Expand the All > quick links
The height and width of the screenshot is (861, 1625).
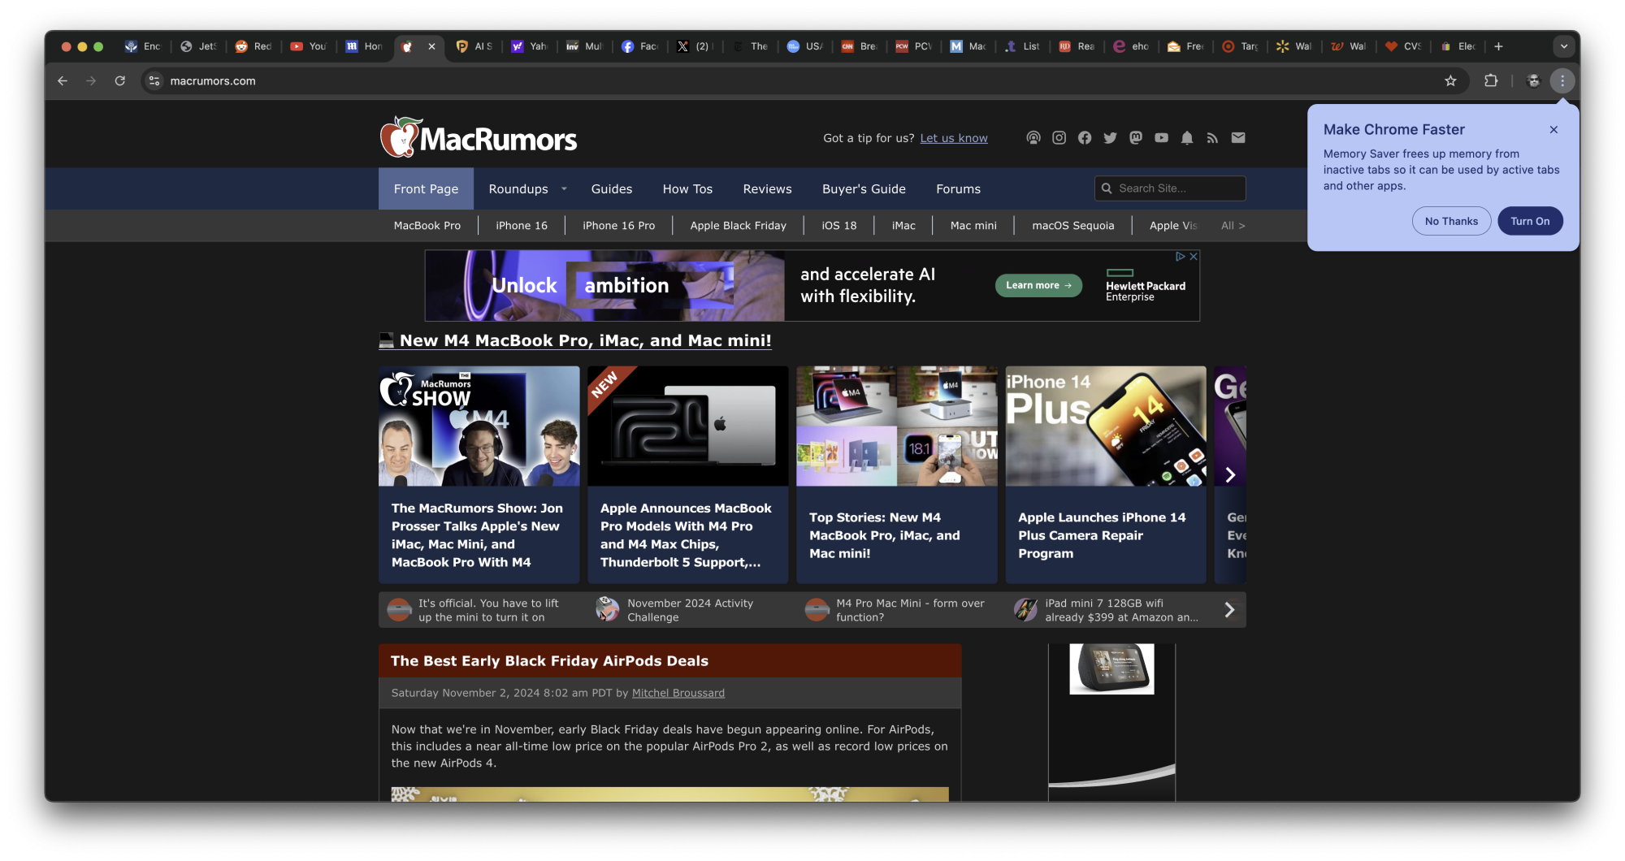pos(1233,226)
